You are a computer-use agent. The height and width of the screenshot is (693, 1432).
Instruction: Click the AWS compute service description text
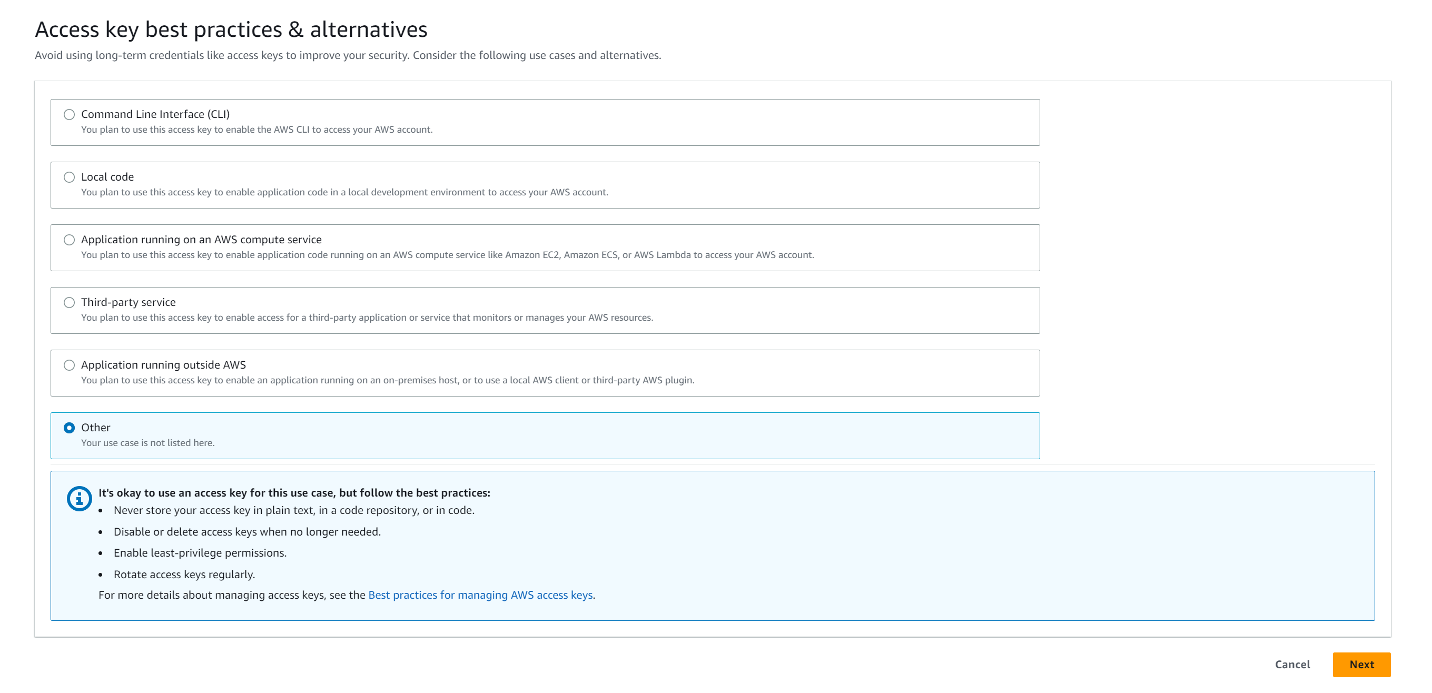point(447,255)
